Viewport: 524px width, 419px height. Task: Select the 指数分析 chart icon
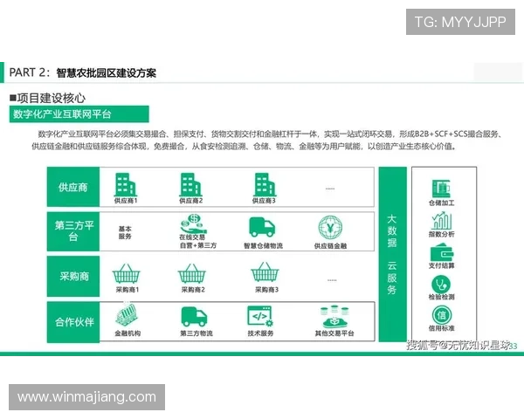[441, 220]
